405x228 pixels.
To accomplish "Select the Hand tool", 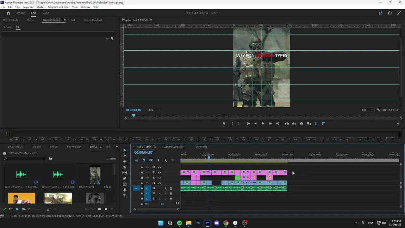I will 125,190.
